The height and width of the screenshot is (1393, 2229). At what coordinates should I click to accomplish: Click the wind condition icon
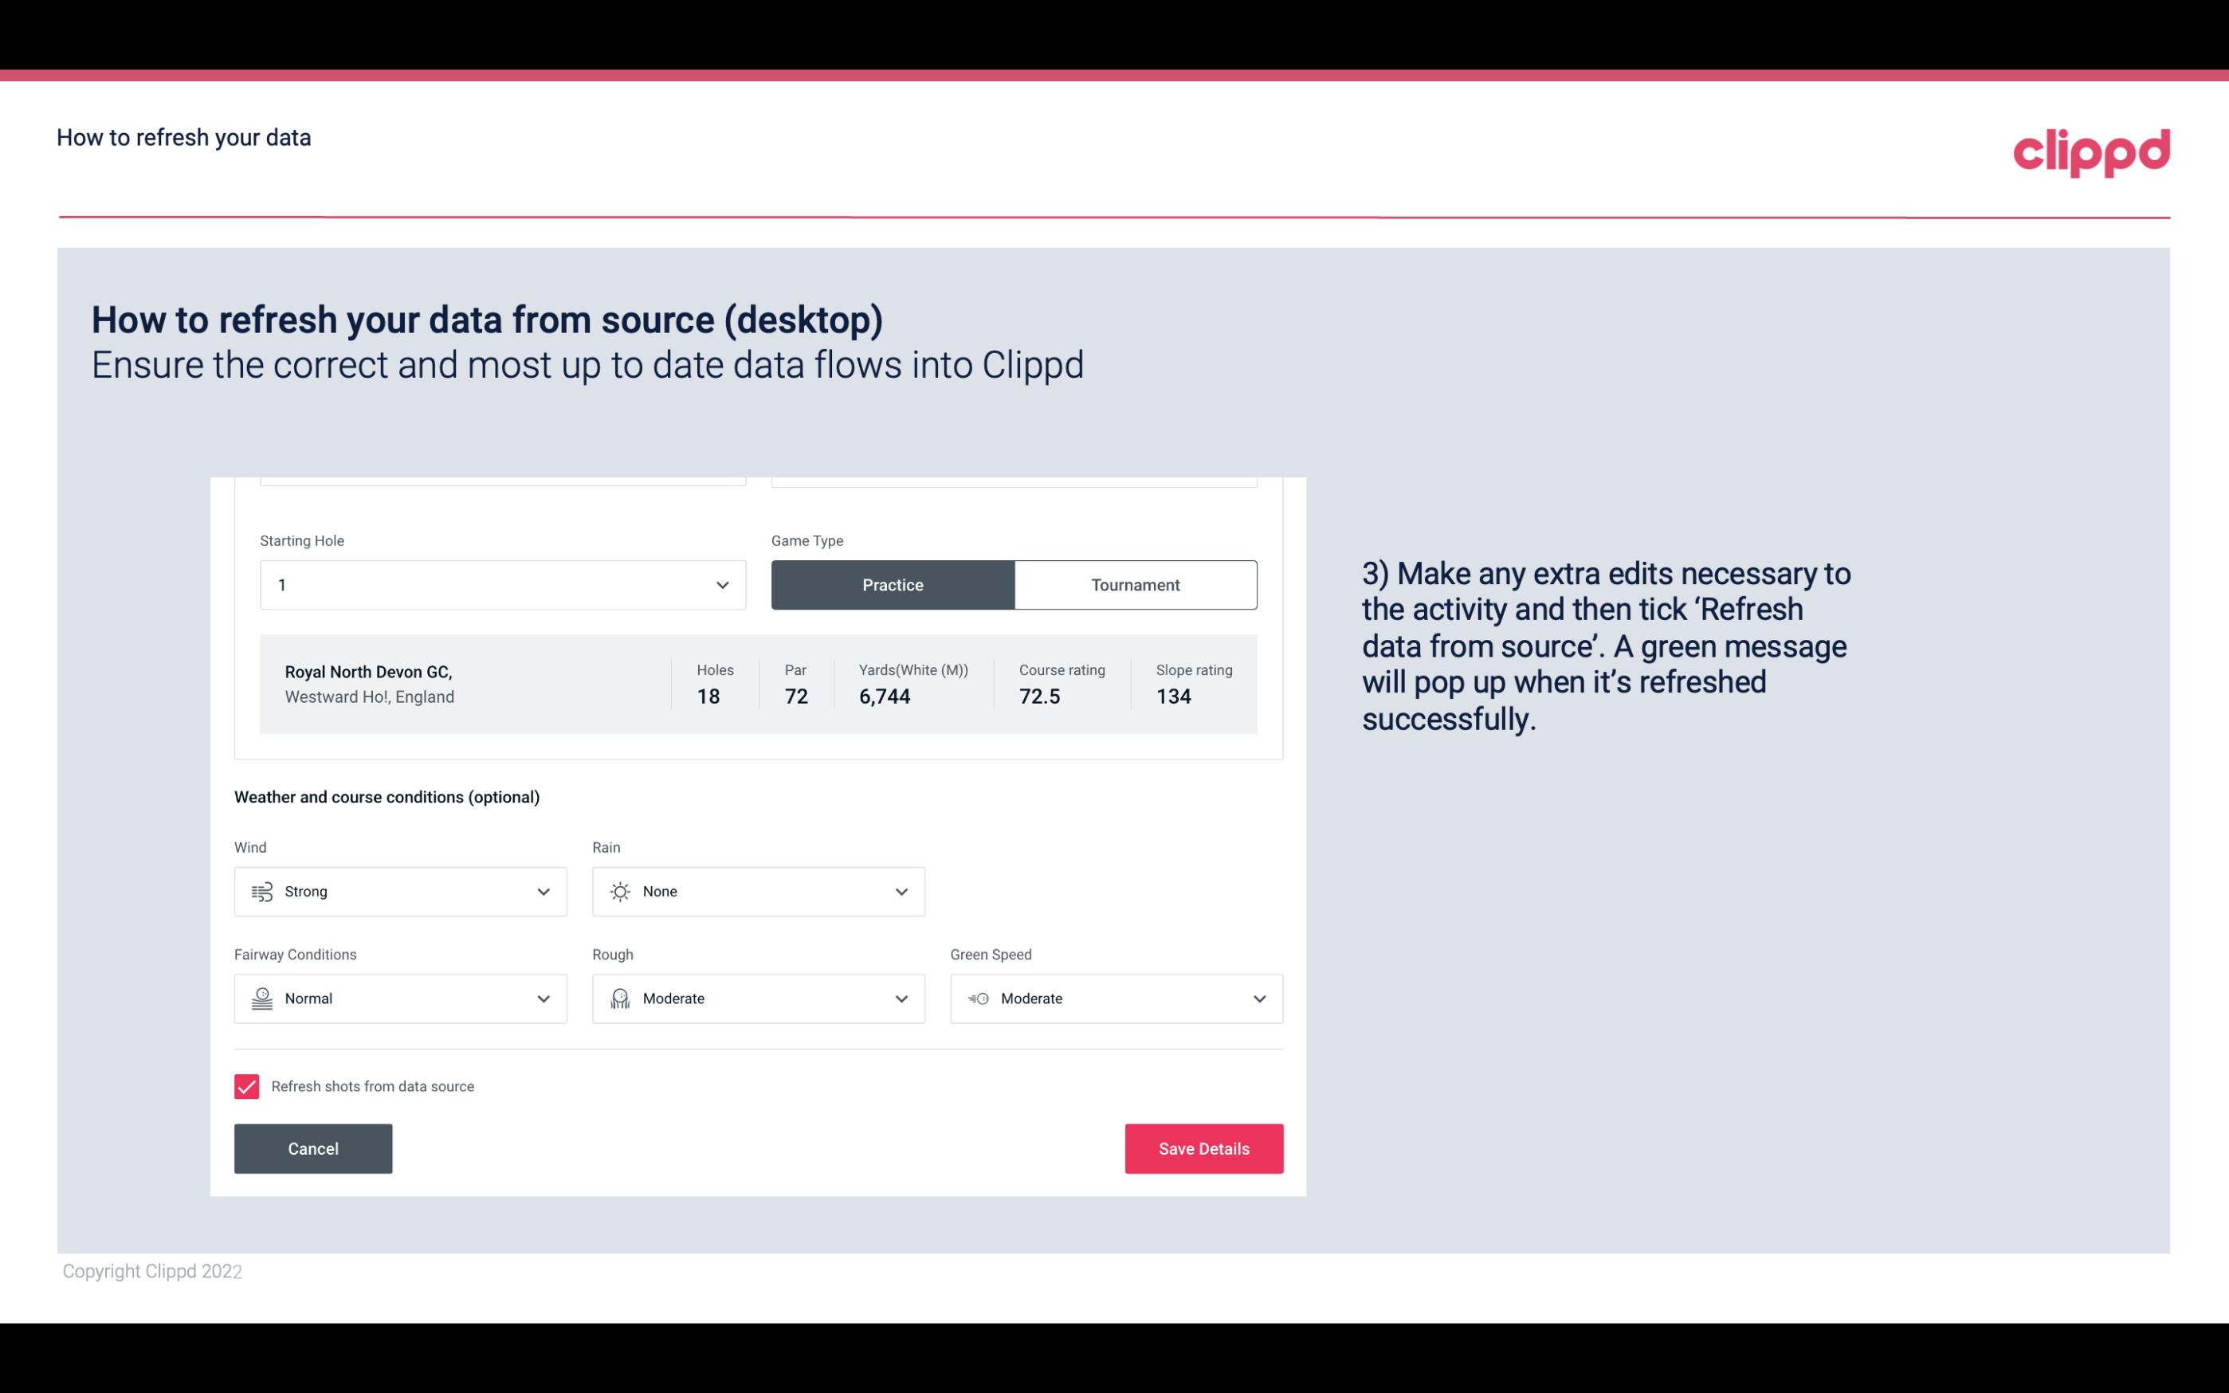tap(260, 891)
